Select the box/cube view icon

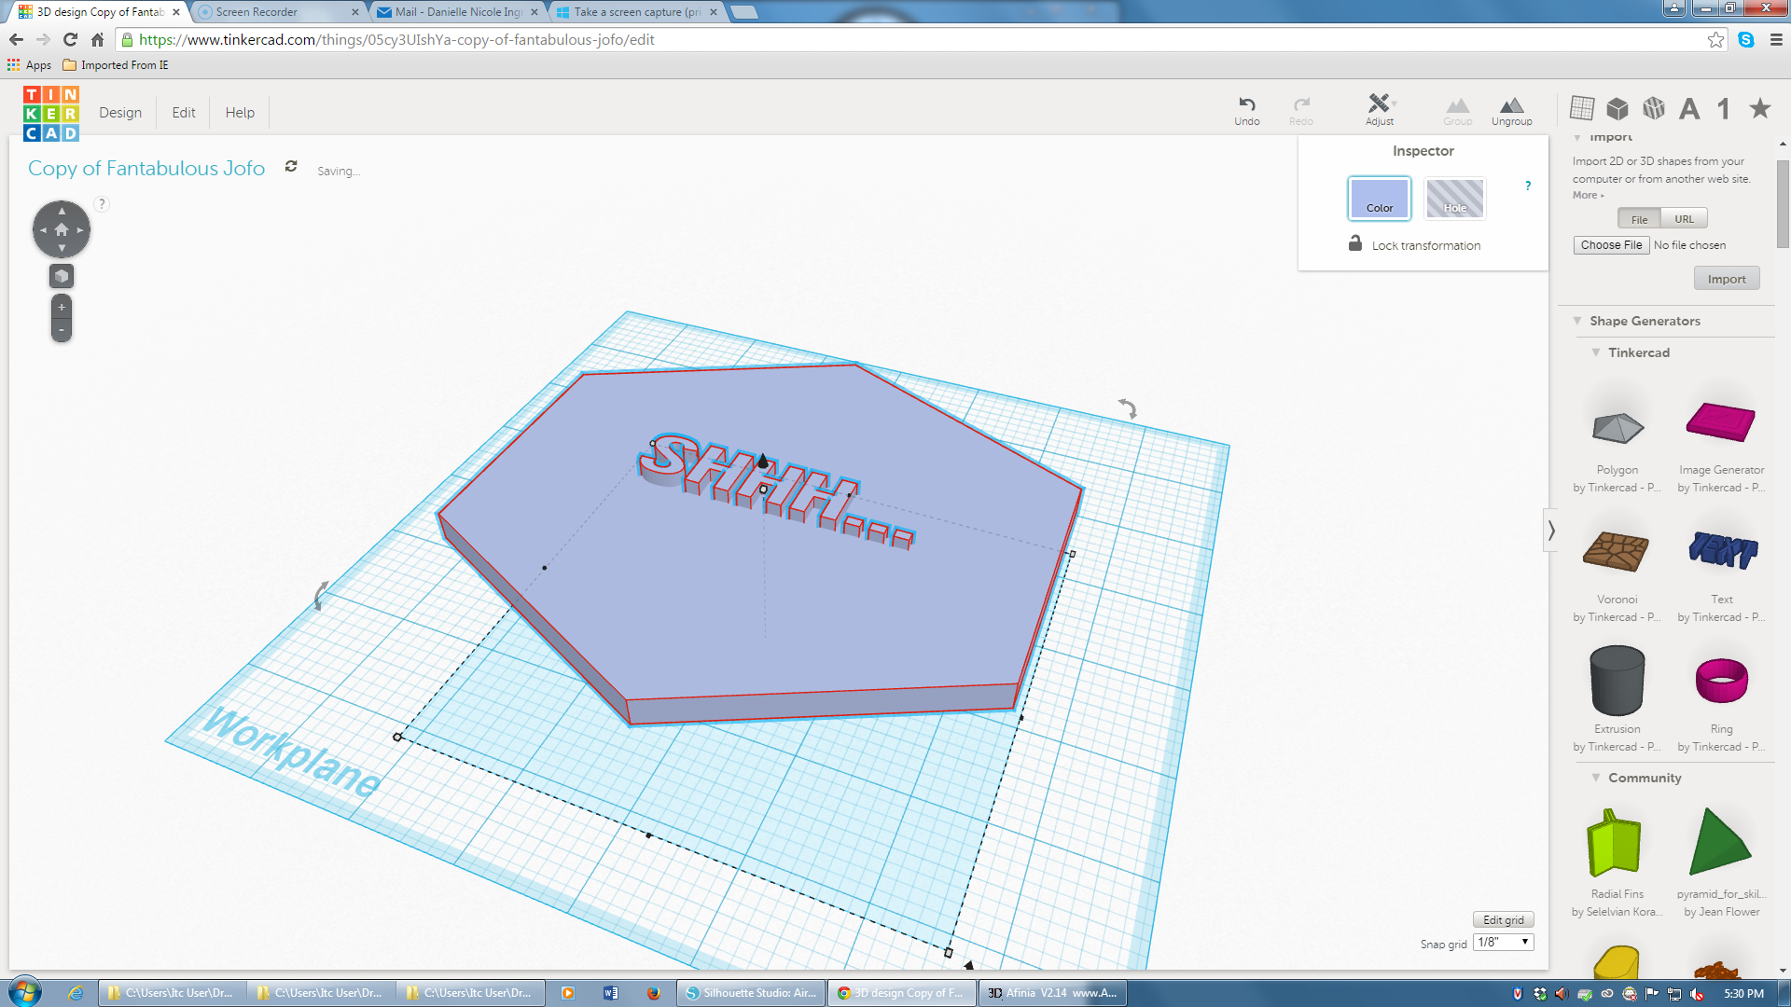click(1617, 109)
